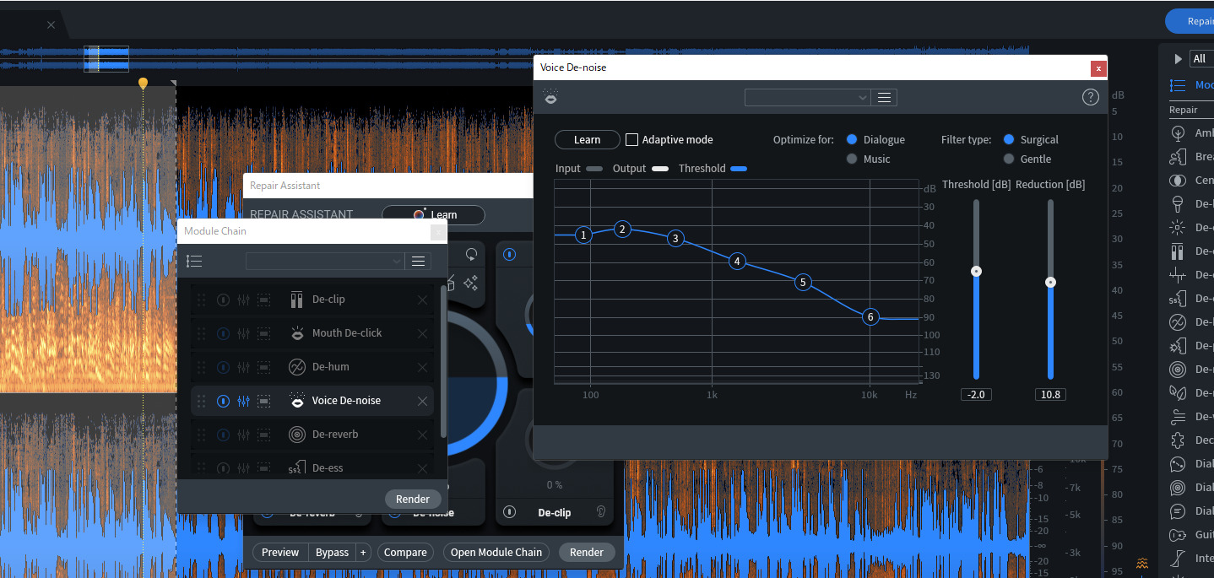This screenshot has width=1214, height=578.
Task: Open settings for De-reverb in Module Chain
Action: pos(244,435)
